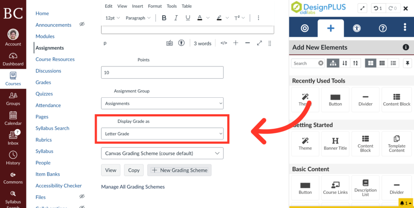Toggle bold formatting in editor toolbar
414x208 pixels.
[x=164, y=18]
